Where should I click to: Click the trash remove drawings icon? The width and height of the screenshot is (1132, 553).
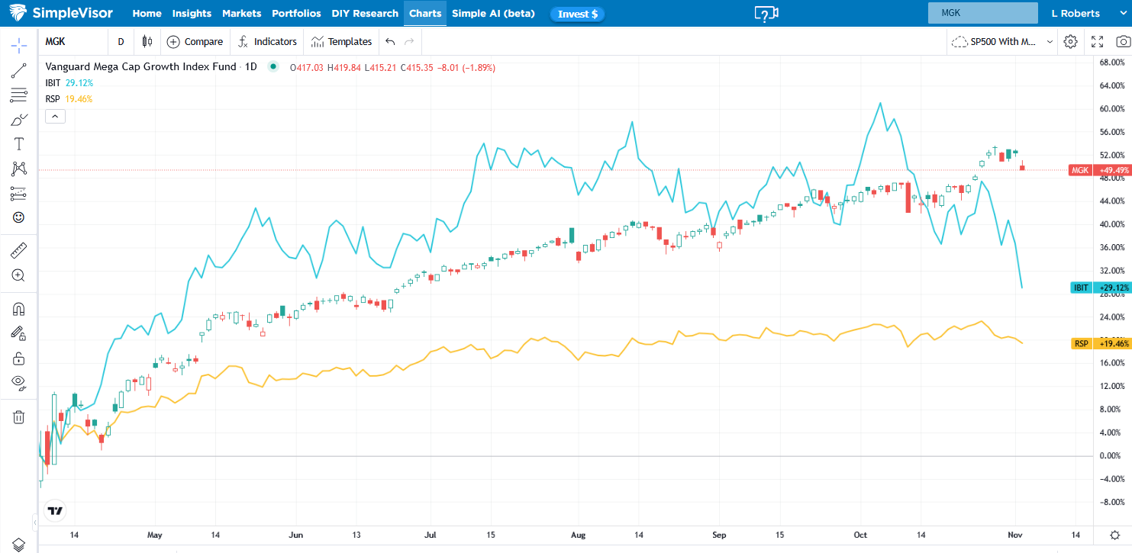click(19, 416)
